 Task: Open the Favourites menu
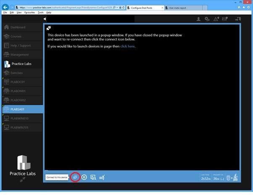click(30, 13)
